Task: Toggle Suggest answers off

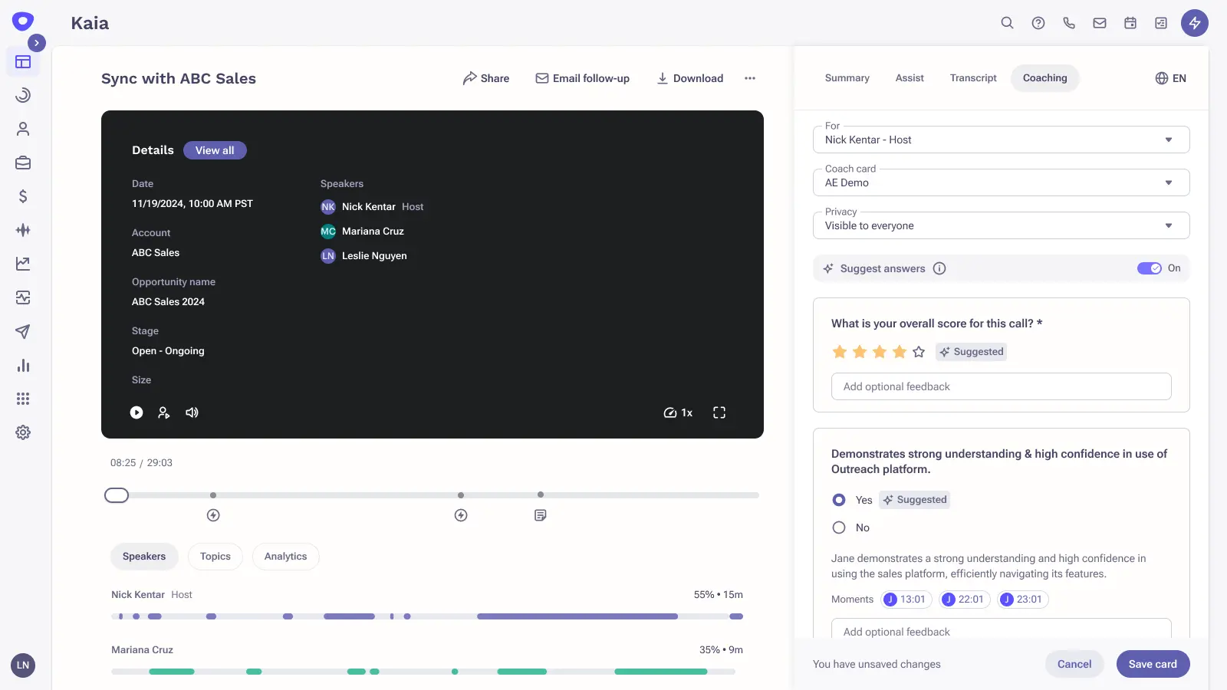Action: [1150, 268]
